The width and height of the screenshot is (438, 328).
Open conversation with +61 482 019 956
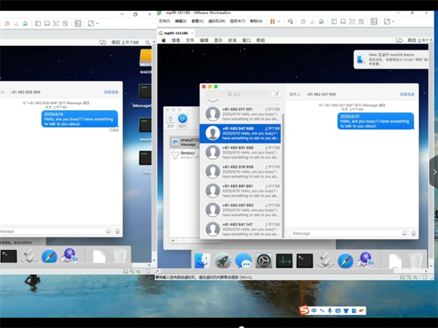coord(241,171)
